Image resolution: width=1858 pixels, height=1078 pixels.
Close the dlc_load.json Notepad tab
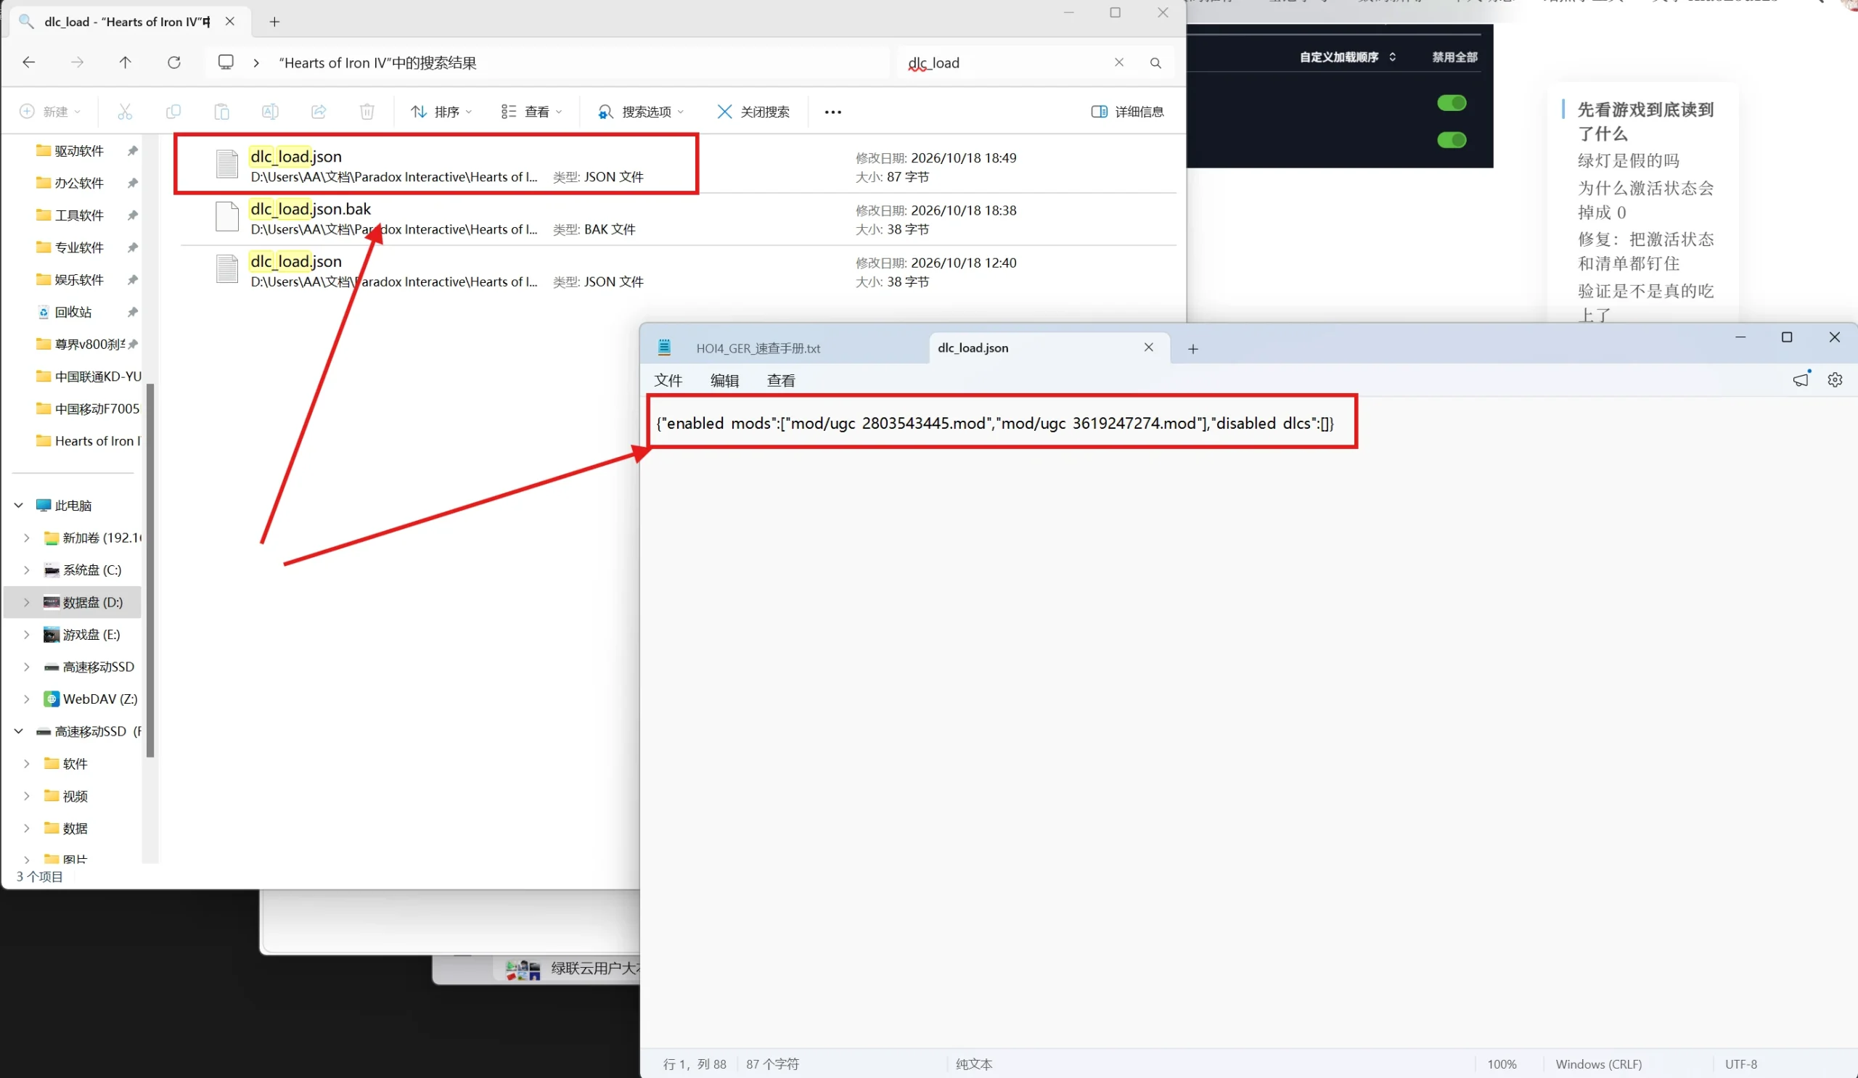point(1148,347)
